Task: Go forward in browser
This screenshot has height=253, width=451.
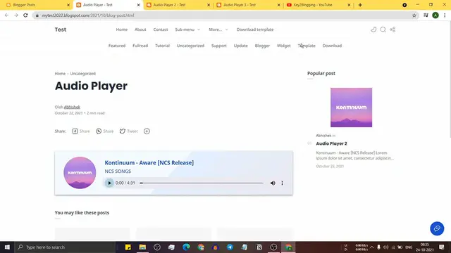Action: click(x=16, y=15)
